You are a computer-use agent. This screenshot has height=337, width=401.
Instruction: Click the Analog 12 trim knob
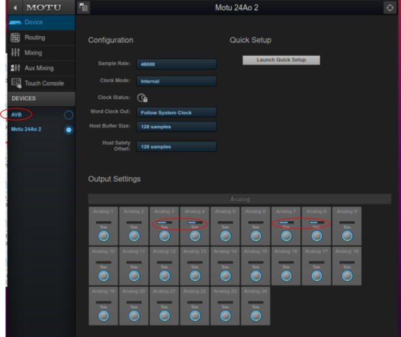click(165, 276)
